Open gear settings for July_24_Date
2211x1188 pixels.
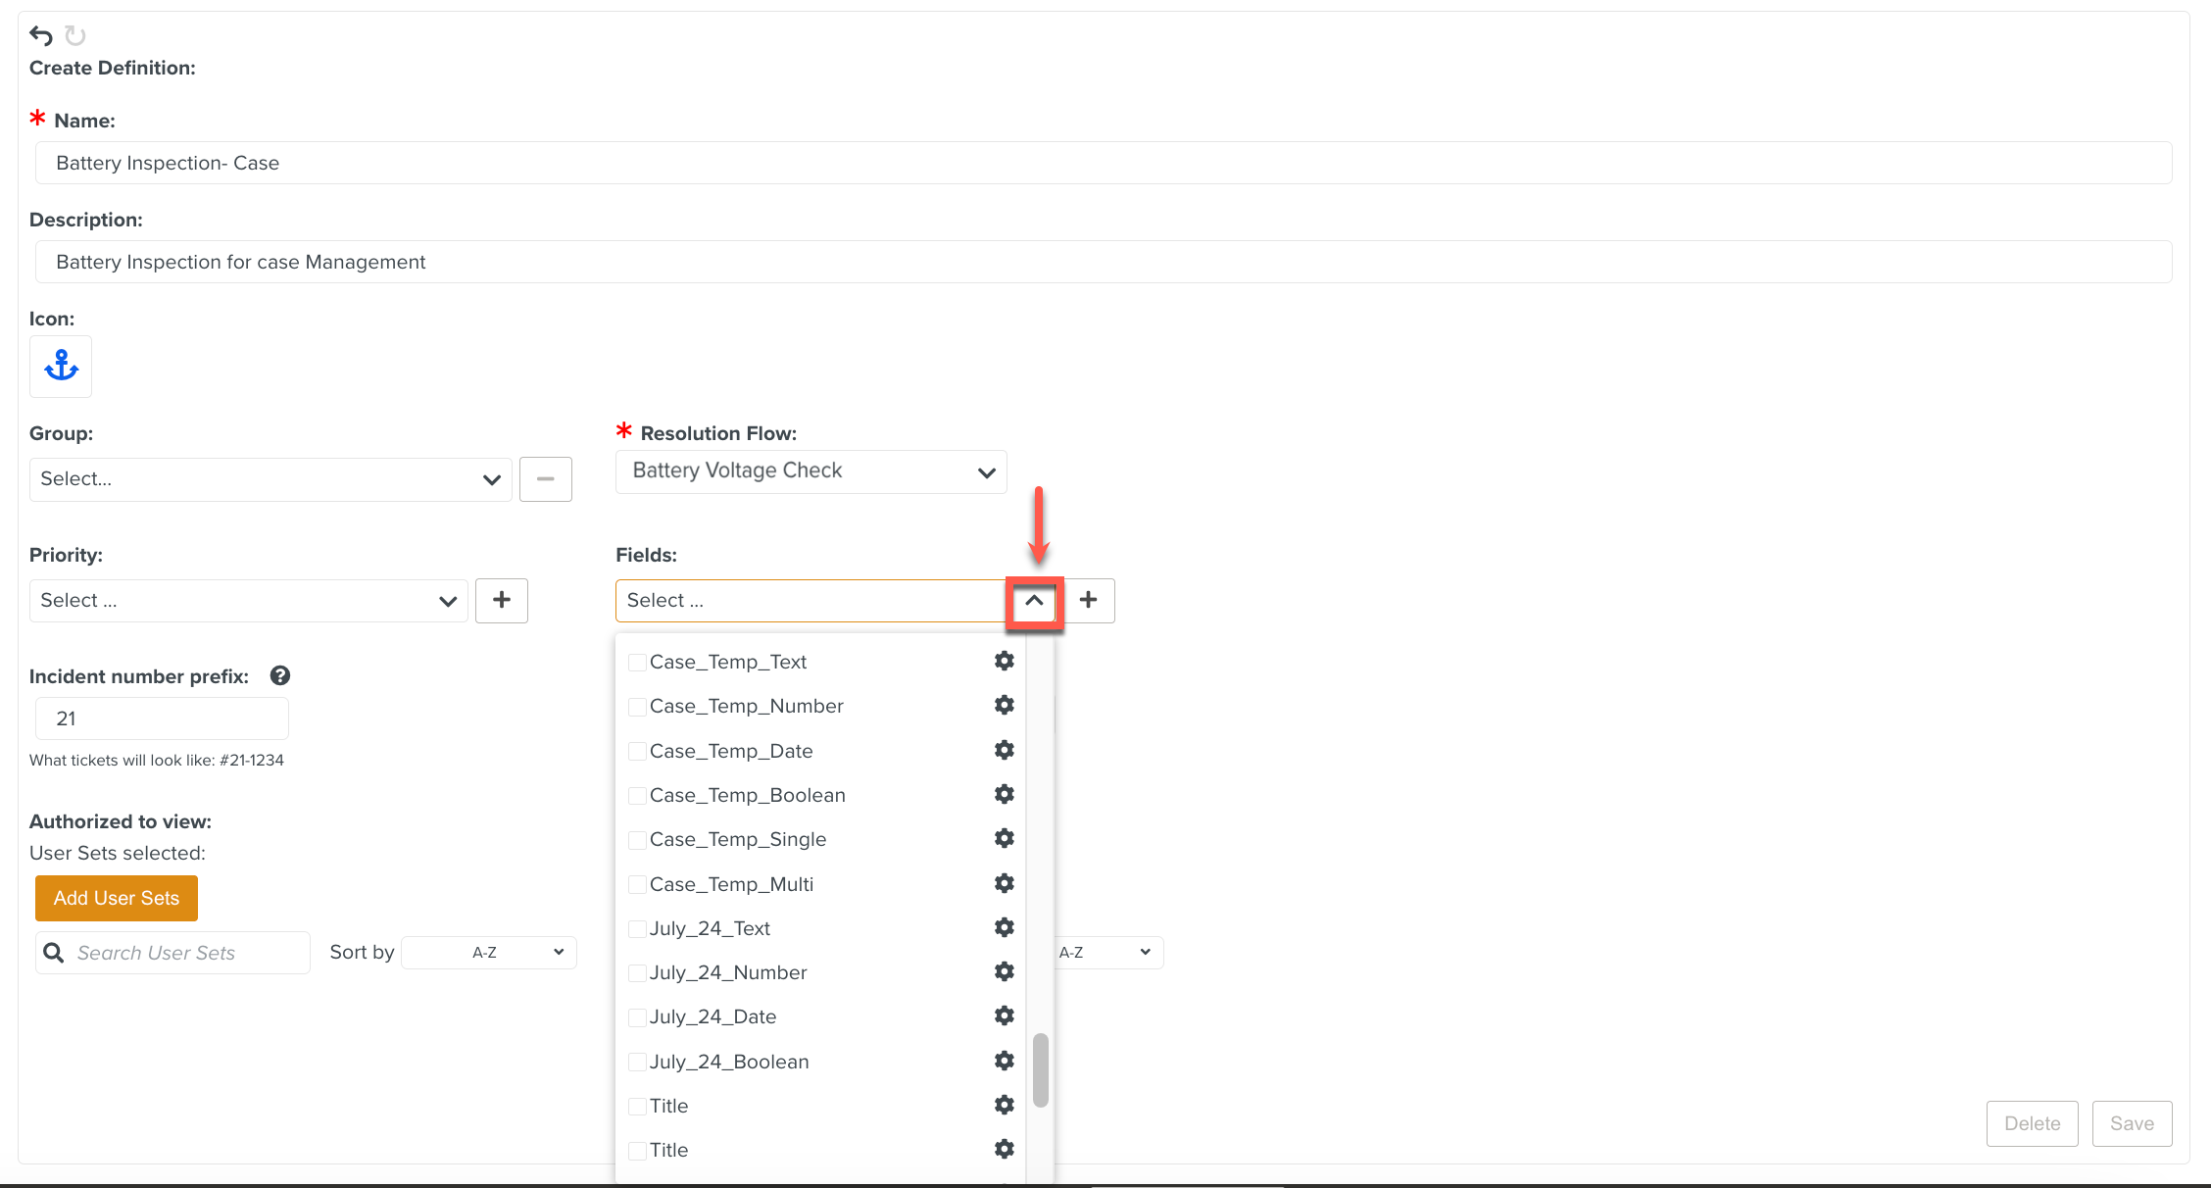click(x=1004, y=1016)
